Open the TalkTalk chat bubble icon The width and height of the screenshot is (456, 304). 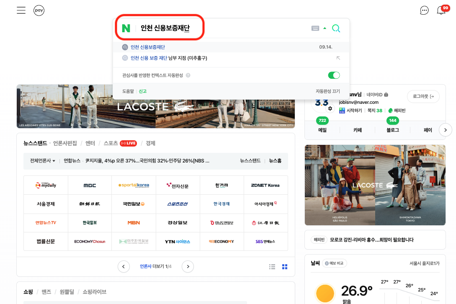424,10
